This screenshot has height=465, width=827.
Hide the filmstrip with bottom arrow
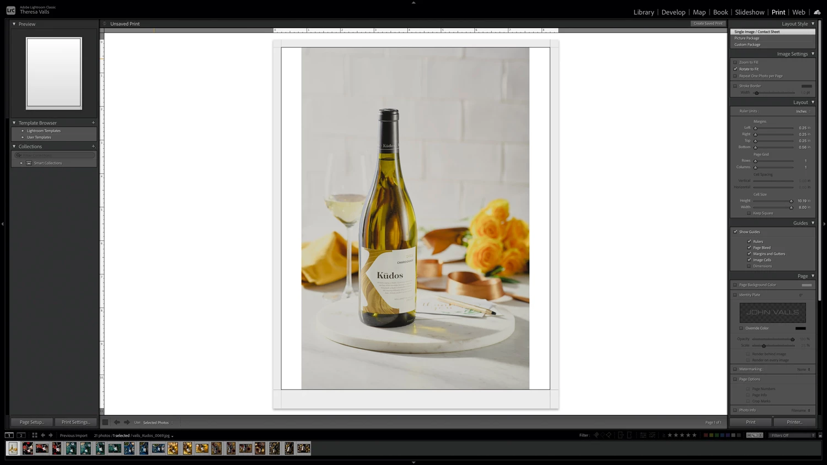click(413, 463)
